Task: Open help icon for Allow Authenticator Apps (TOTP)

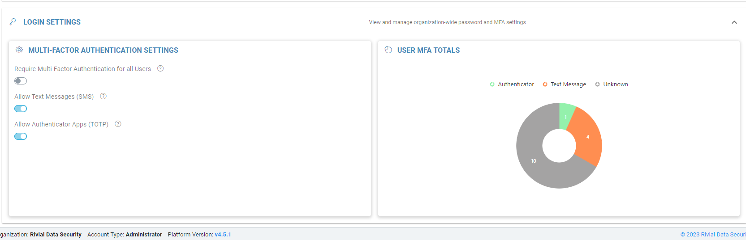Action: point(118,124)
